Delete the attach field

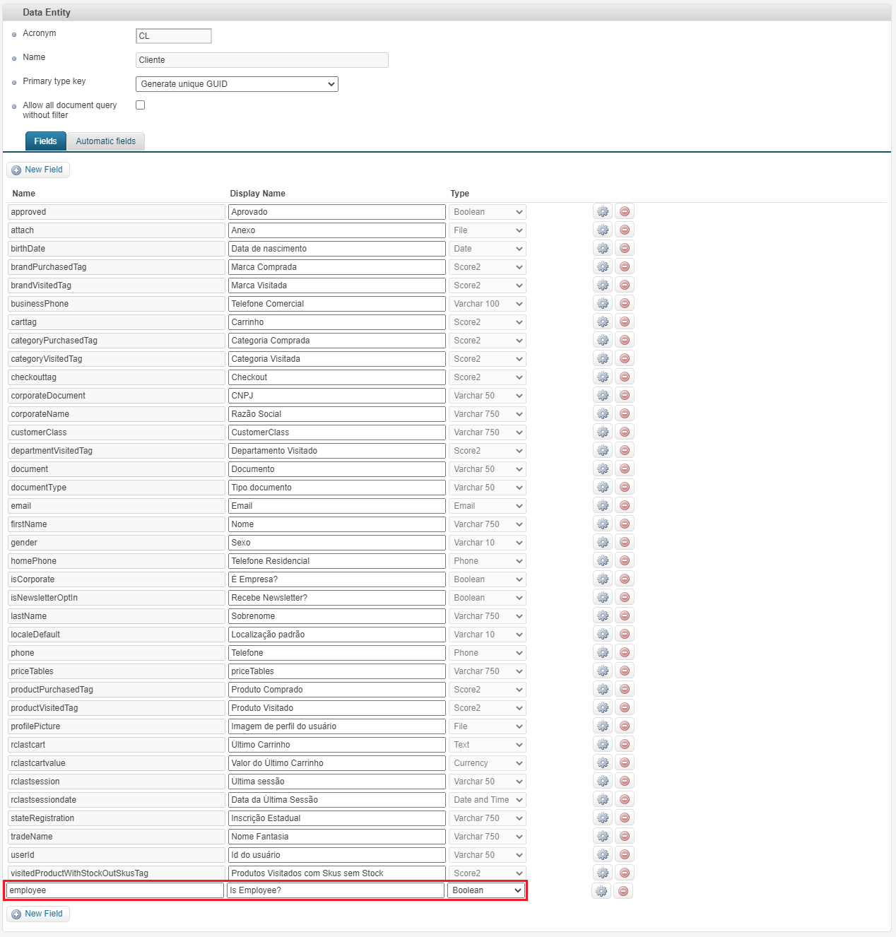click(x=624, y=229)
